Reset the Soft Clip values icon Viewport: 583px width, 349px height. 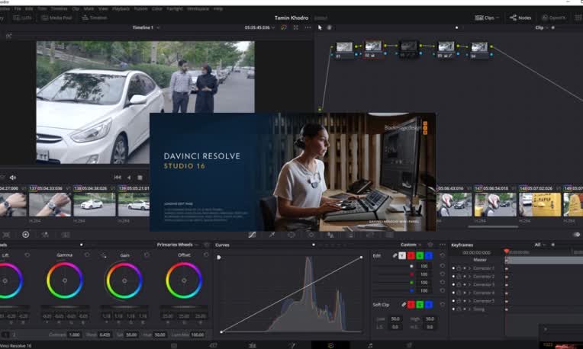click(442, 305)
